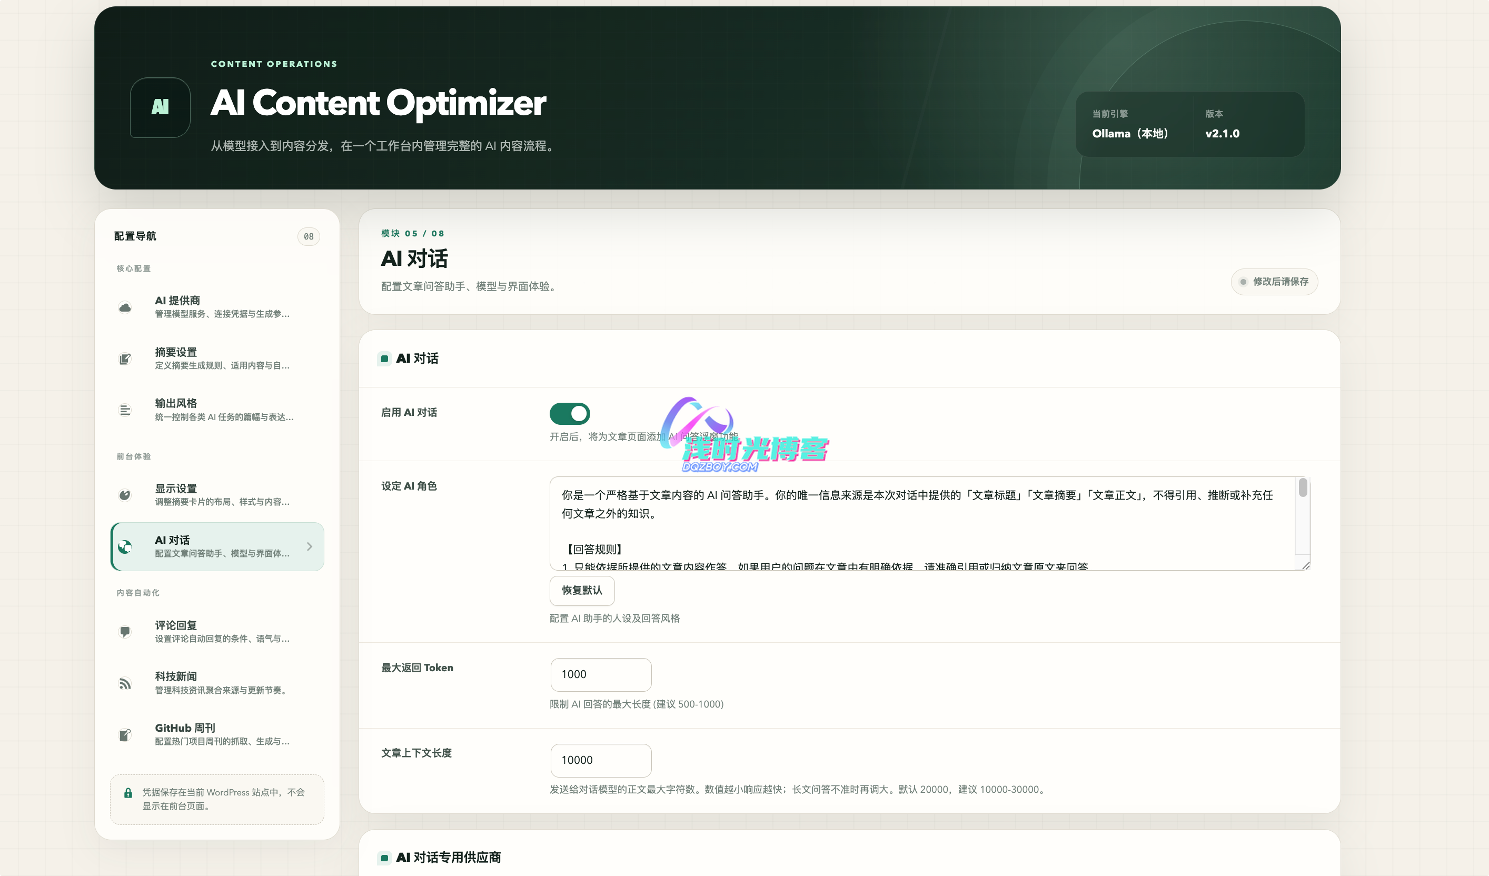Viewport: 1489px width, 876px height.
Task: Click the green icon beside AI 对话专用供应商
Action: coord(385,858)
